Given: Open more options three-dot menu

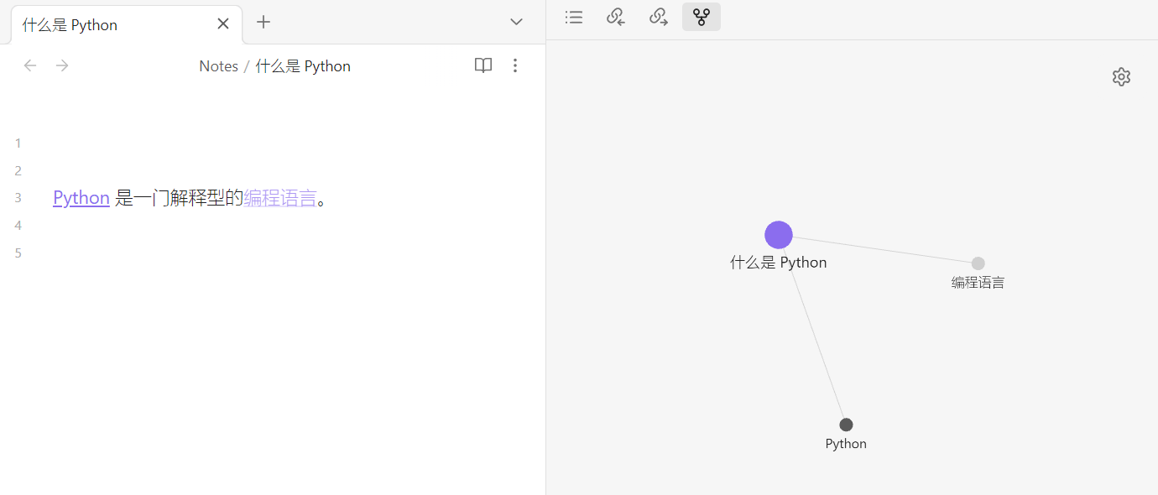Looking at the screenshot, I should (x=515, y=65).
